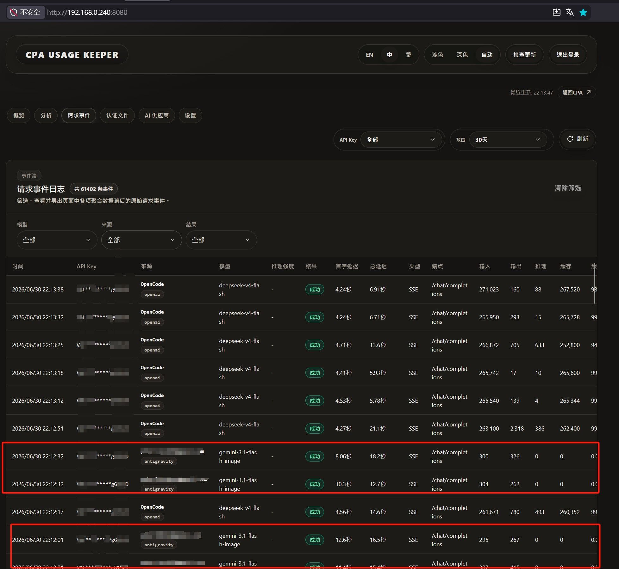Expand the API Key 全部 dropdown
The image size is (619, 569).
pyautogui.click(x=401, y=140)
